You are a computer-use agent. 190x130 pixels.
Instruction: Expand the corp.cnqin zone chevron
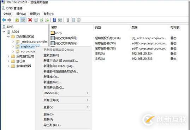point(13,51)
